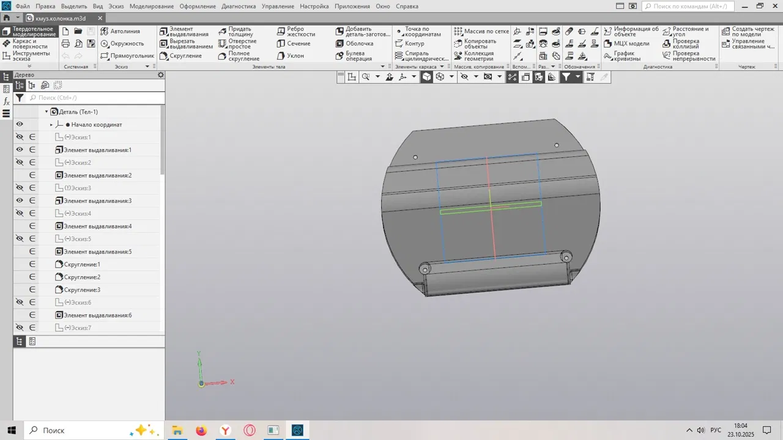Click the print icon in the Системная group
Screen dimensions: 783x440
click(65, 44)
